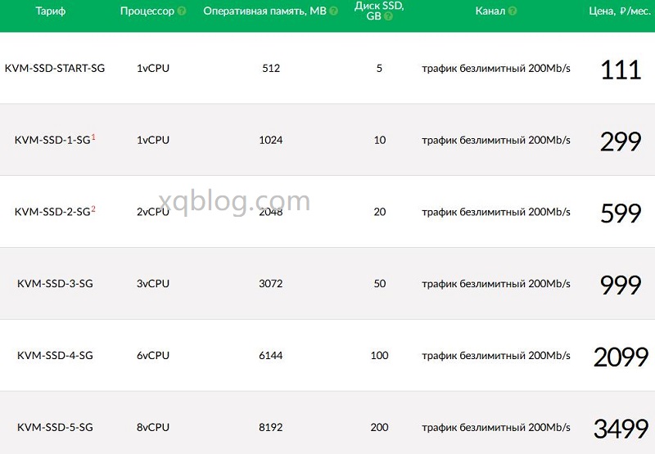The width and height of the screenshot is (655, 454).
Task: Click the 2099 price for KVM-SSD-4-SG
Action: coord(621,357)
